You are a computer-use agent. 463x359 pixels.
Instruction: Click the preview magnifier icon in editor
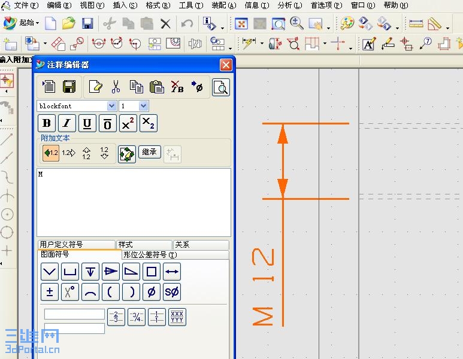pos(221,87)
